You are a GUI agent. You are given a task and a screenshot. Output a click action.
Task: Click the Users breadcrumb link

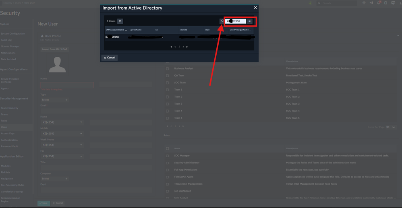[x=18, y=3]
